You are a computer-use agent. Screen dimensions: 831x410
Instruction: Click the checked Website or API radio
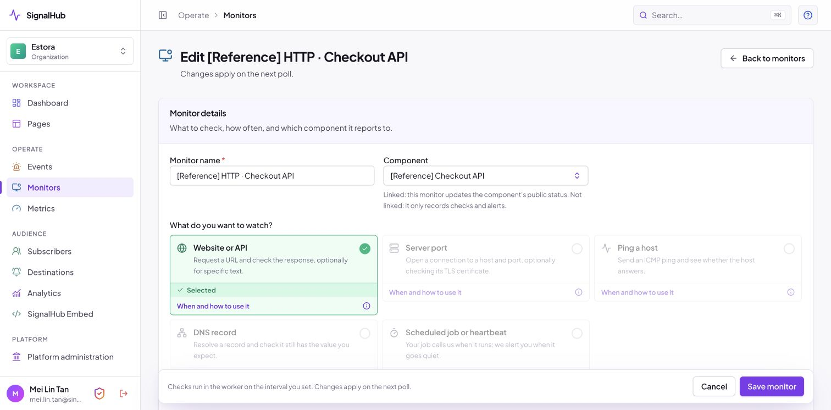365,249
